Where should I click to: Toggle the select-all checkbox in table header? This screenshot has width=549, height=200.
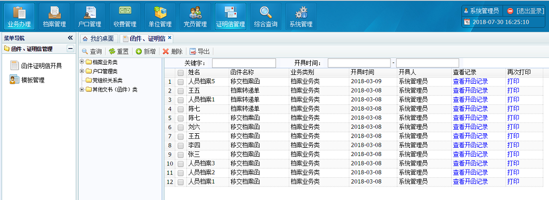click(x=180, y=73)
